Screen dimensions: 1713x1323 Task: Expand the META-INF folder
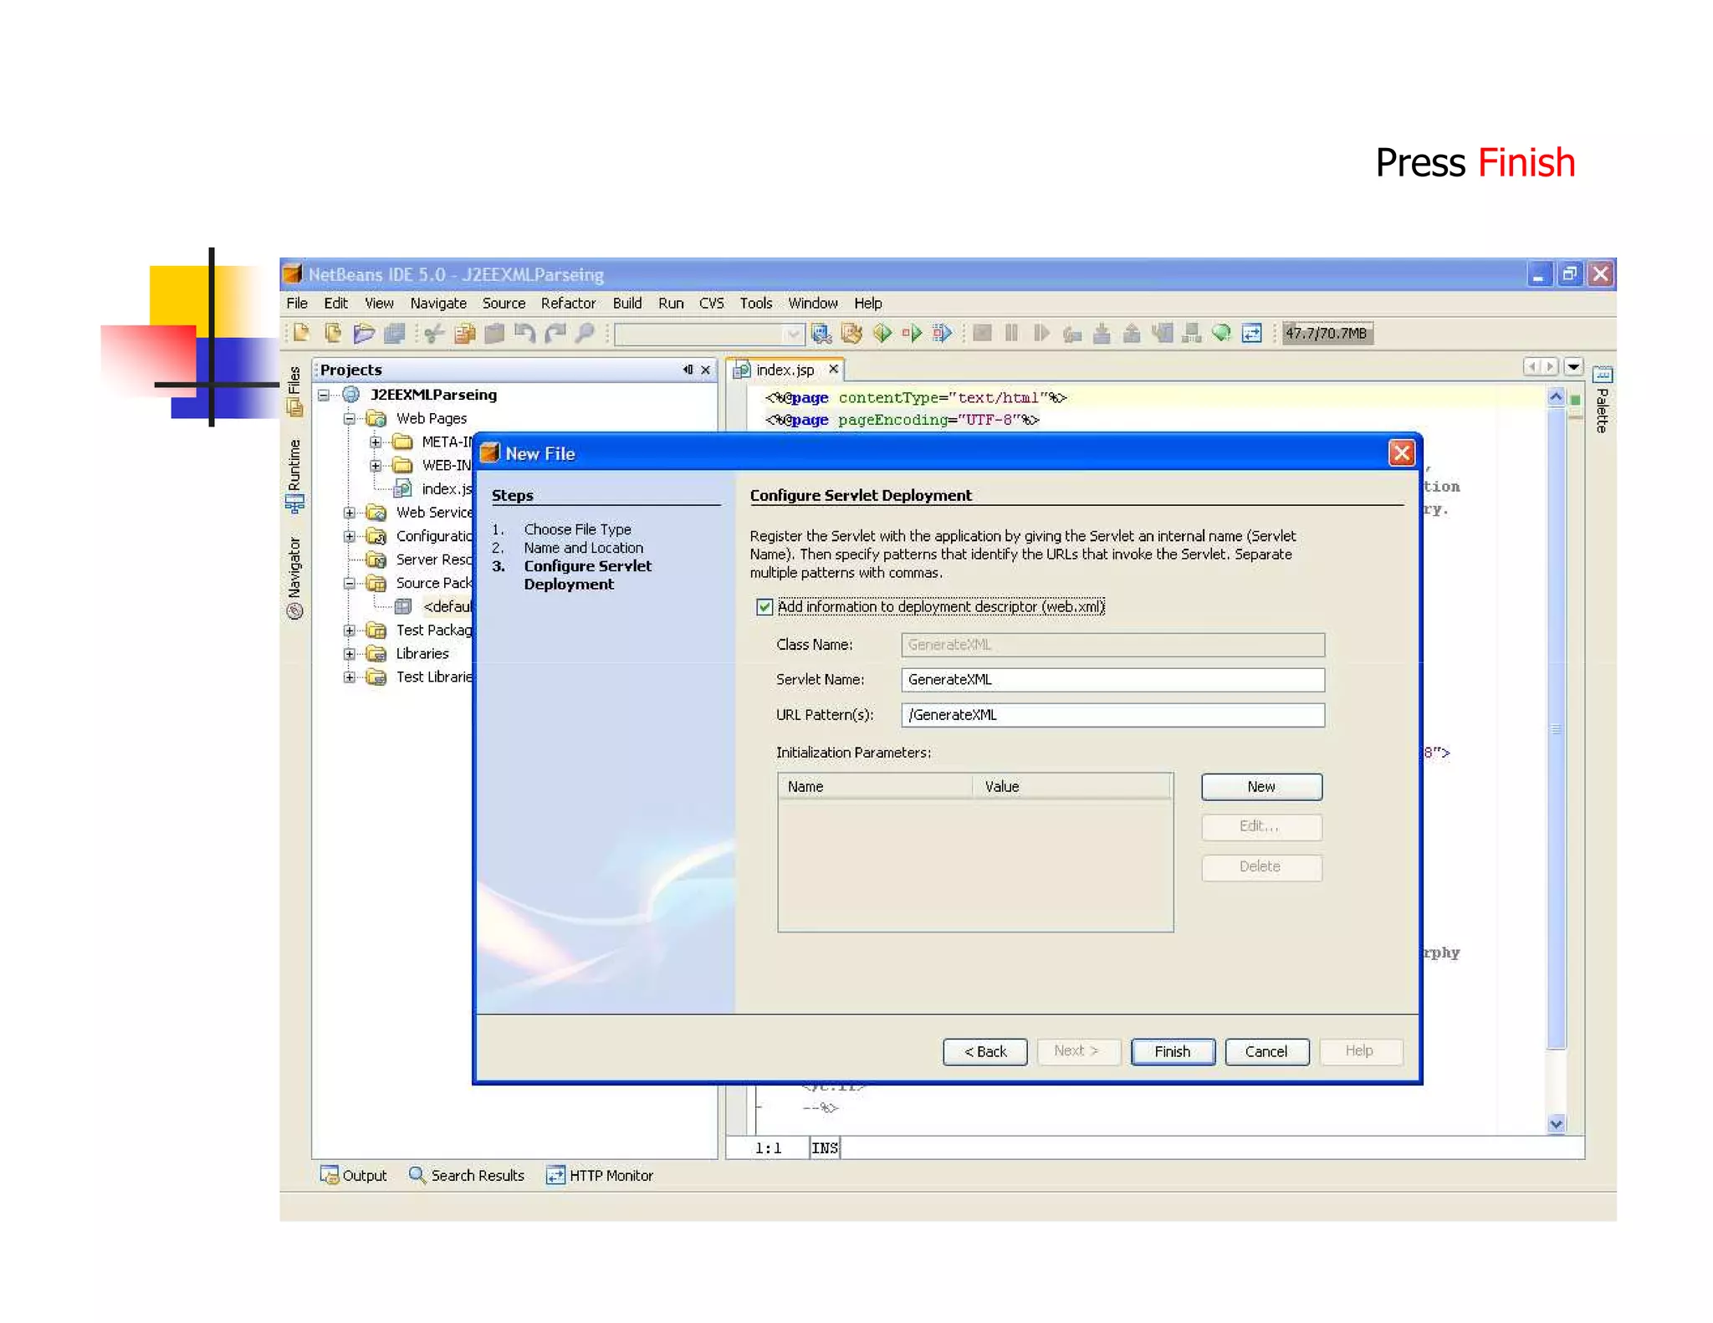click(376, 442)
